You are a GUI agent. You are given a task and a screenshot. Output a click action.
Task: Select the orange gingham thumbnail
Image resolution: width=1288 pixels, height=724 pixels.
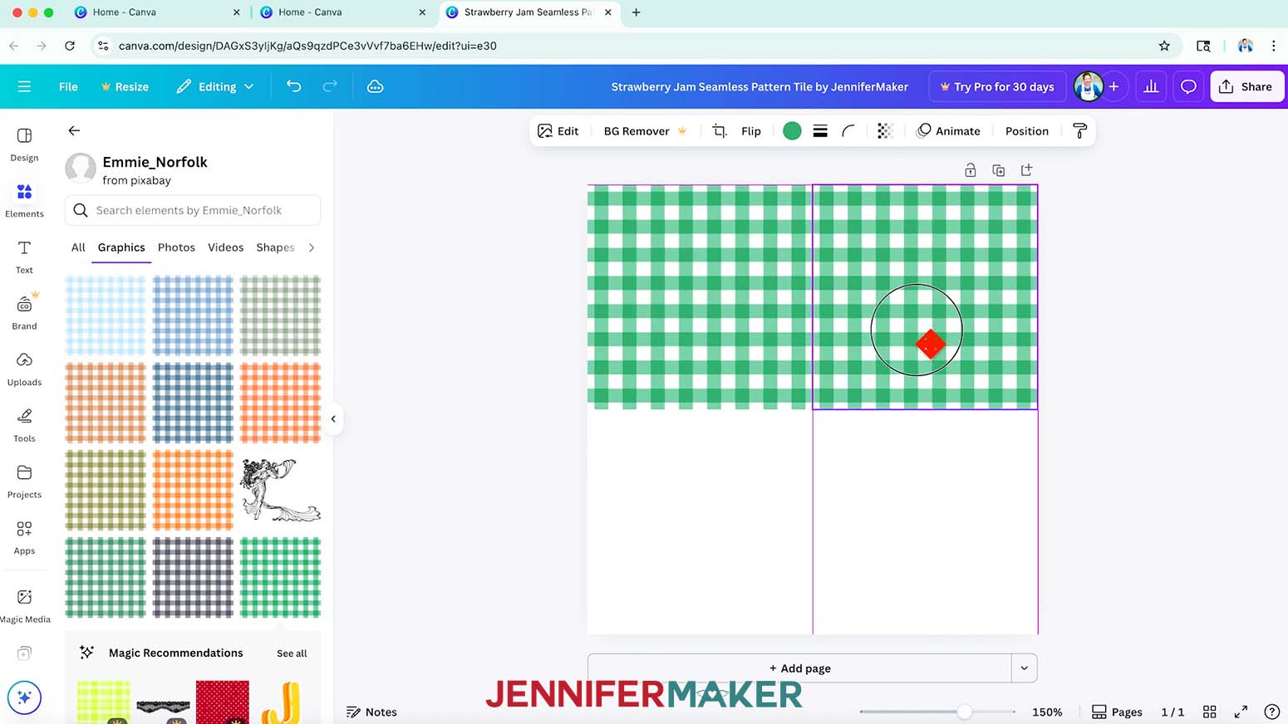point(193,491)
